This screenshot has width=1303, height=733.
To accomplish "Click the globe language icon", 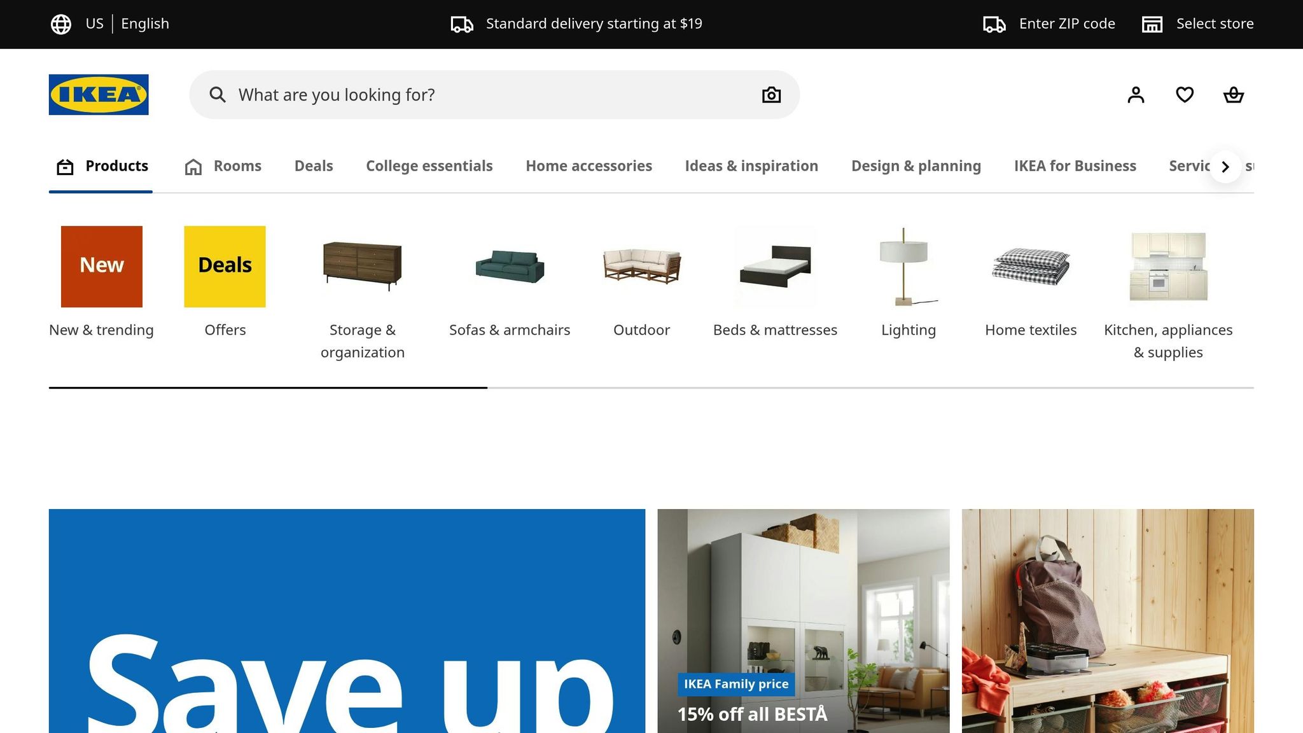I will point(61,24).
